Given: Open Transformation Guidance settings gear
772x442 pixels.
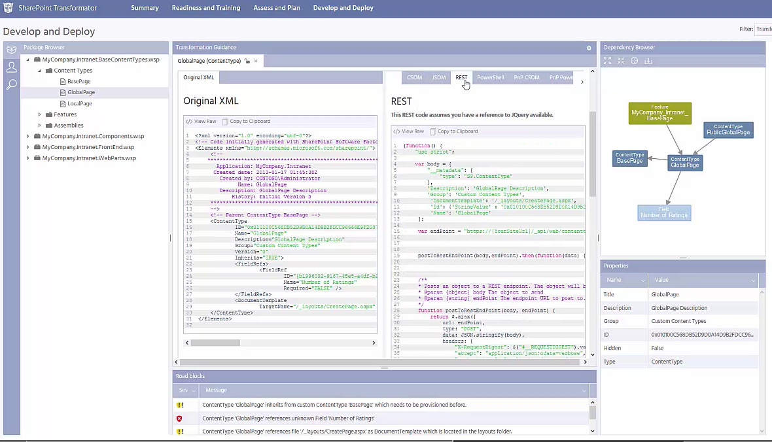Looking at the screenshot, I should (588, 47).
